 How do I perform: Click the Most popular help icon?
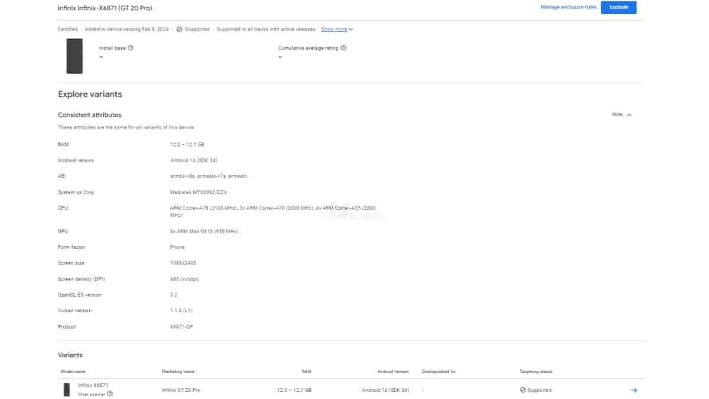[110, 394]
